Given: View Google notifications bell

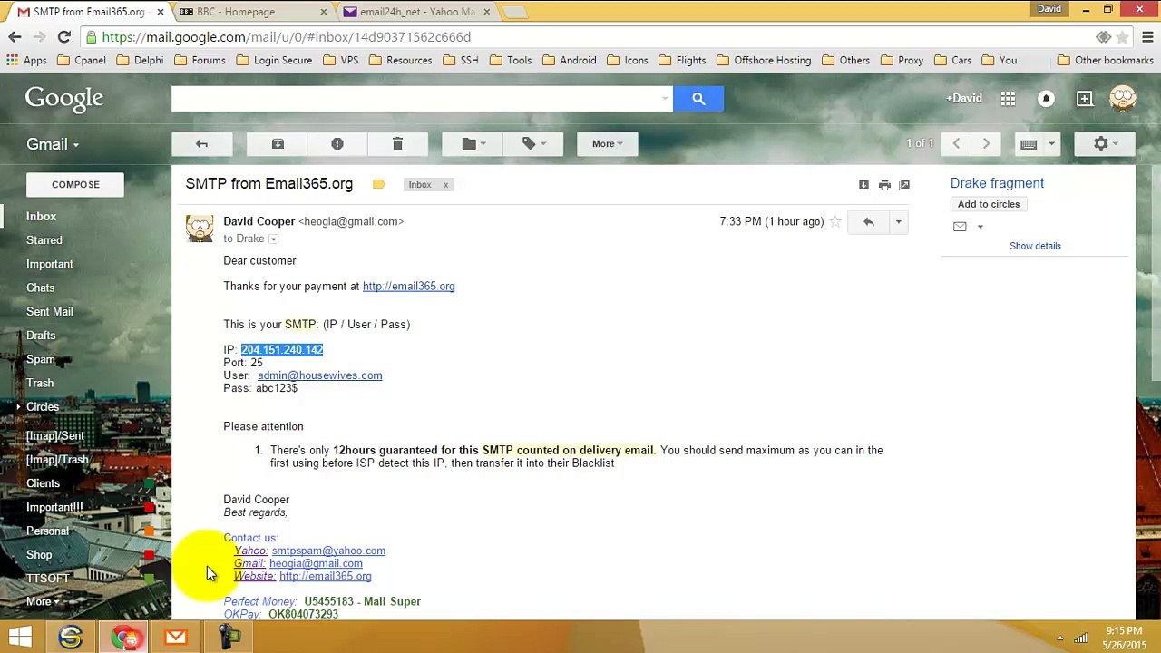Looking at the screenshot, I should [x=1046, y=98].
